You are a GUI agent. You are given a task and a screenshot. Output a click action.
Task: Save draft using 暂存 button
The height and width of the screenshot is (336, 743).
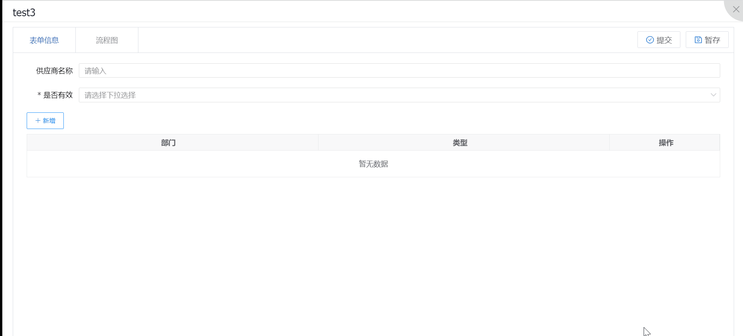[707, 40]
